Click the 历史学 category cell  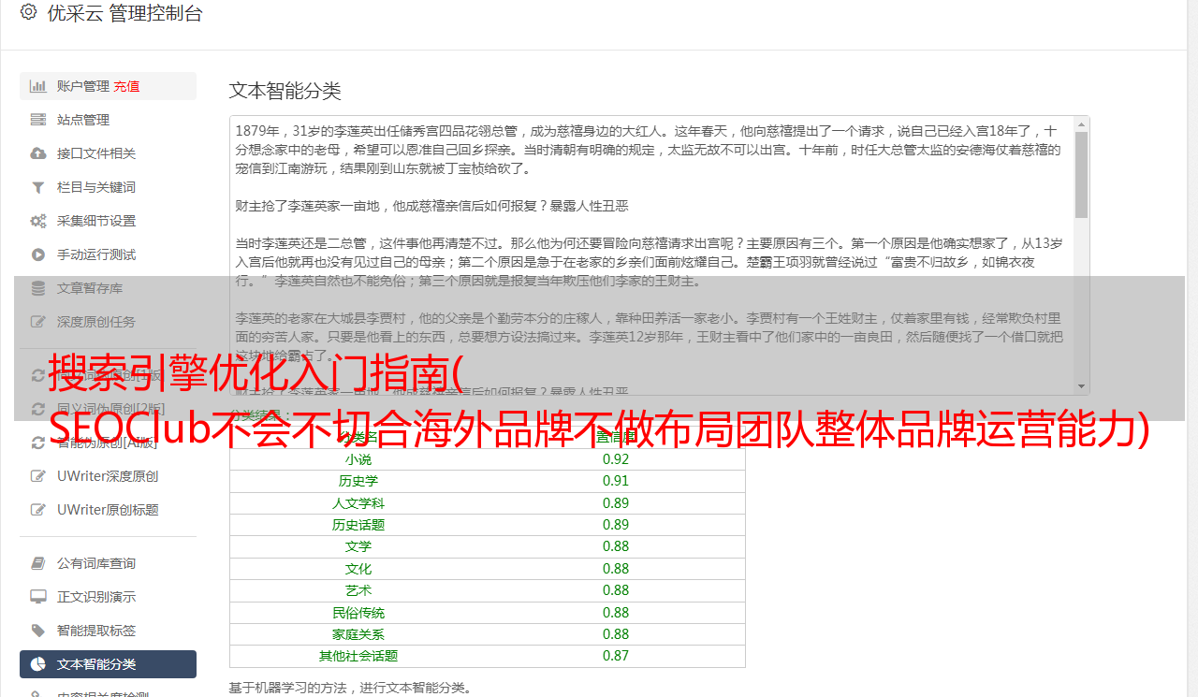(358, 481)
